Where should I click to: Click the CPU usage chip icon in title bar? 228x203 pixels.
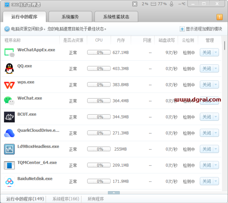coord(135,4)
